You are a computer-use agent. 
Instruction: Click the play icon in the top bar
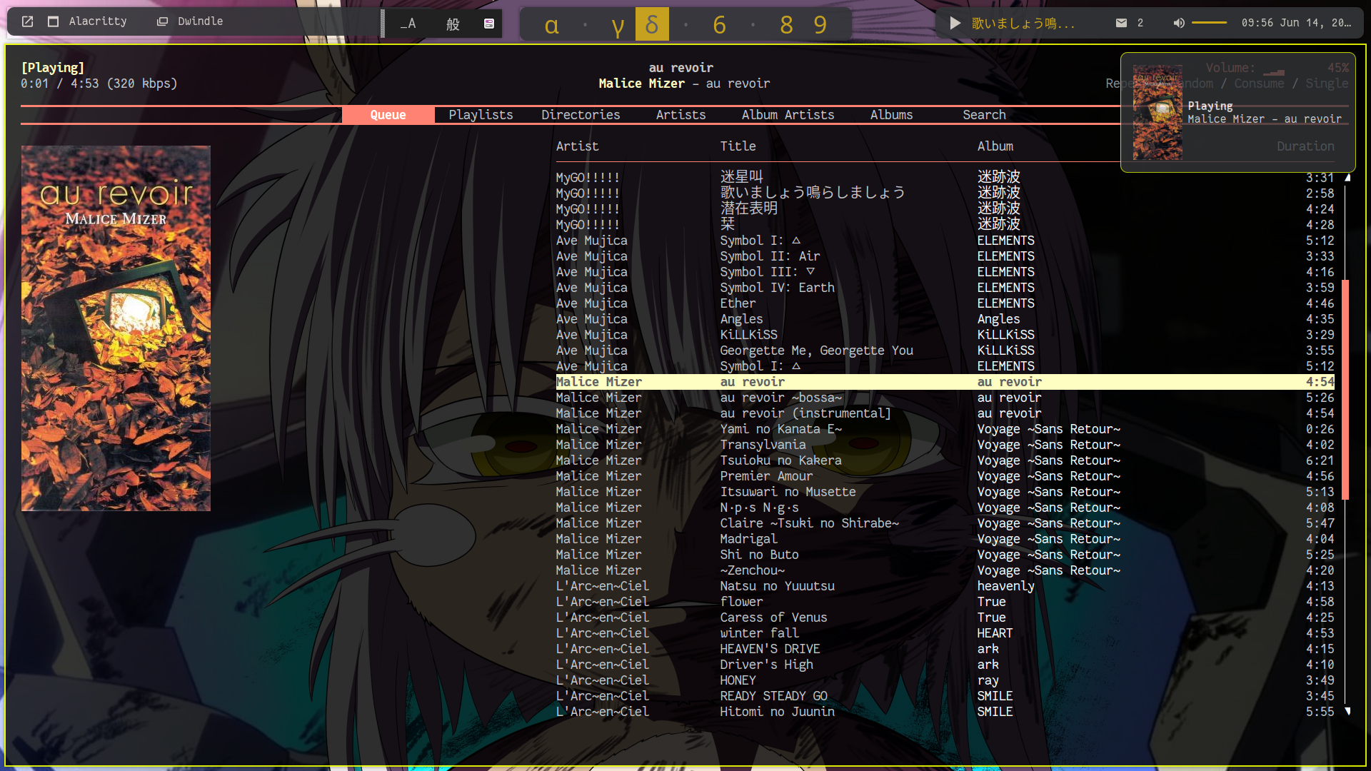pos(955,24)
